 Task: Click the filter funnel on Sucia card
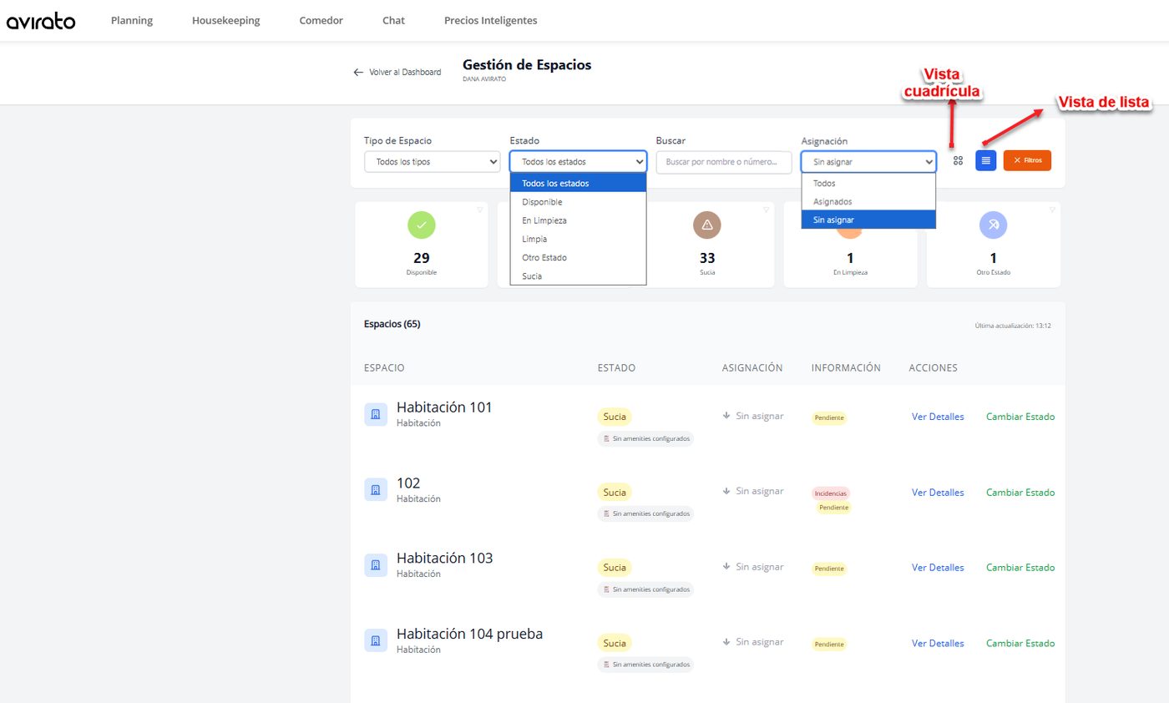[766, 210]
